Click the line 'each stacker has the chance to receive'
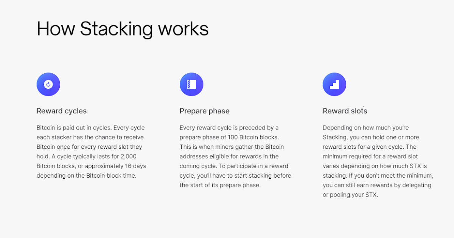454x238 pixels. tap(90, 137)
